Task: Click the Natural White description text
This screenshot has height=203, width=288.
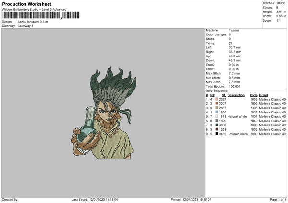Action: pos(237,116)
